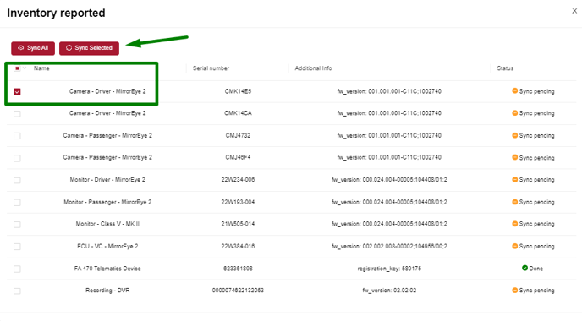Enable checkbox for Monitor - Driver - MirrorEye 2

click(17, 180)
